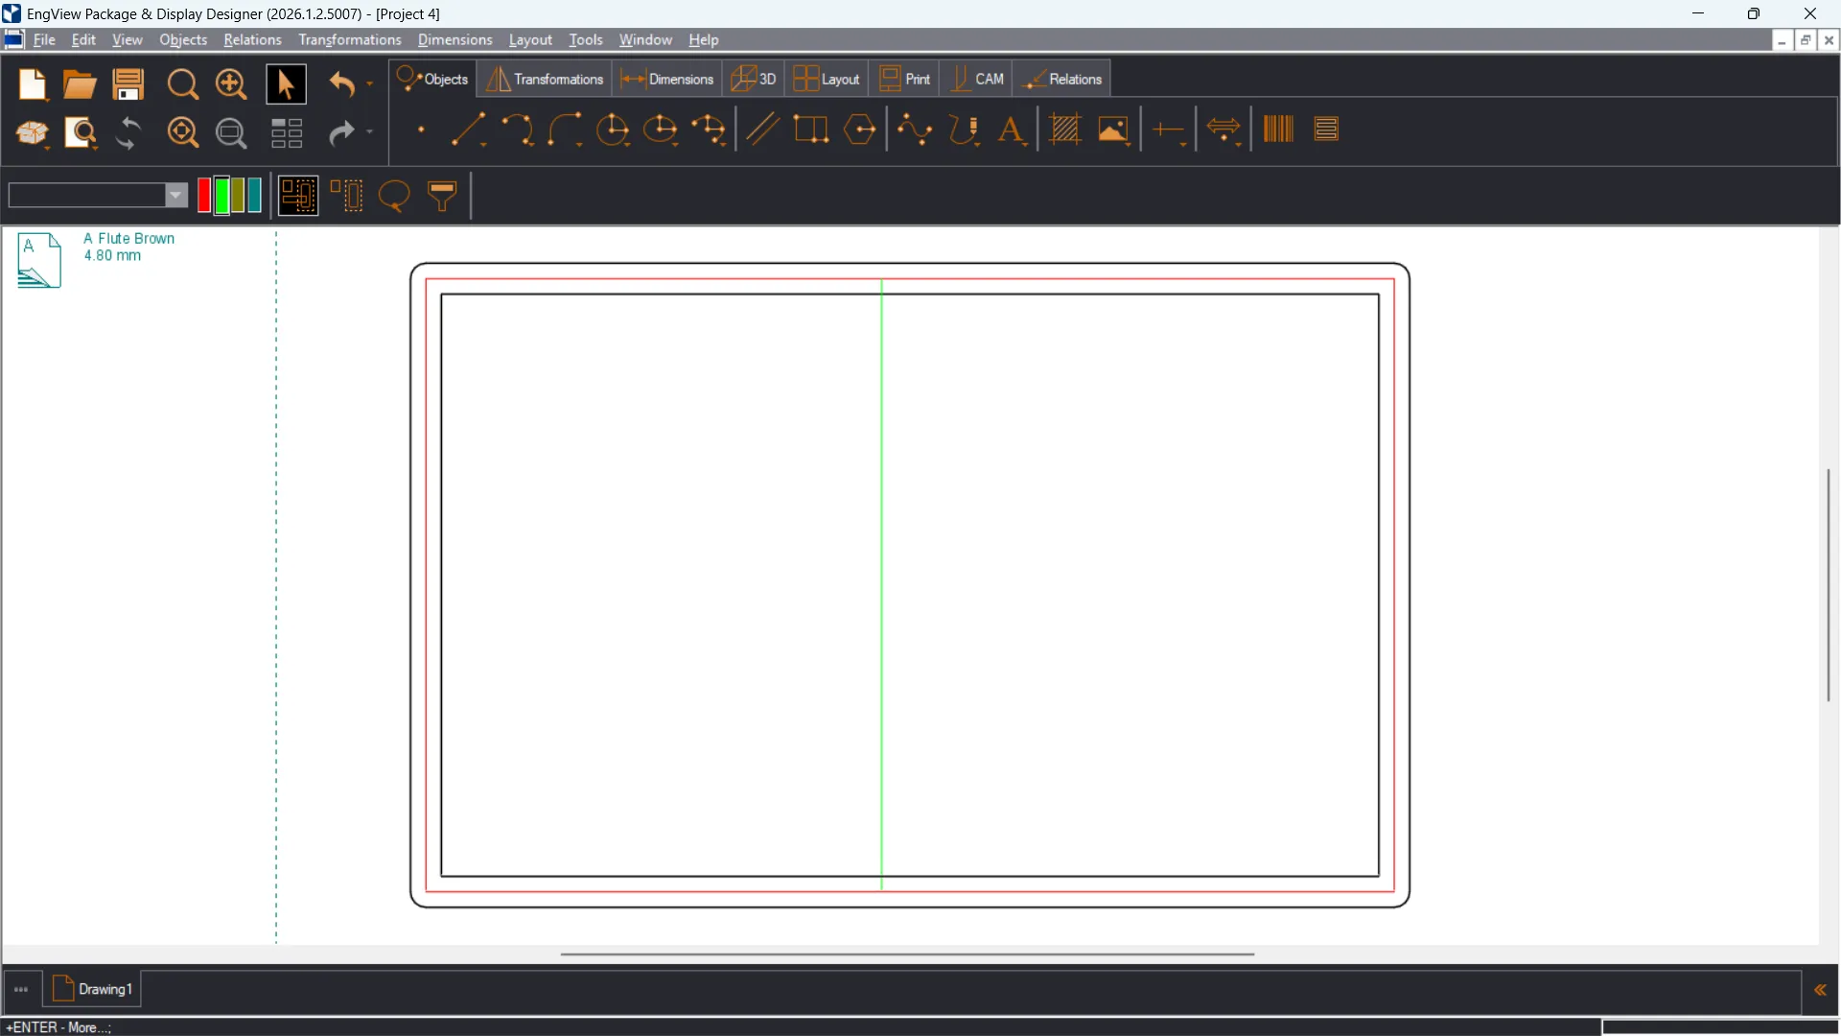The height and width of the screenshot is (1036, 1841).
Task: Select the Ellipse drawing tool
Action: tap(661, 129)
